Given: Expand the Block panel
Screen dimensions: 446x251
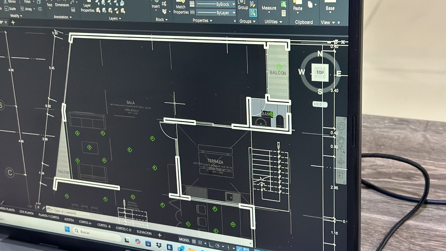Looking at the screenshot, I should point(162,20).
